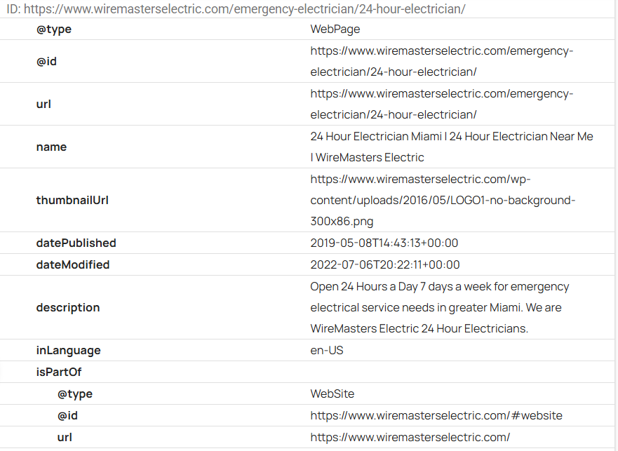Select the name property label
Image resolution: width=618 pixels, height=451 pixels.
pos(51,147)
